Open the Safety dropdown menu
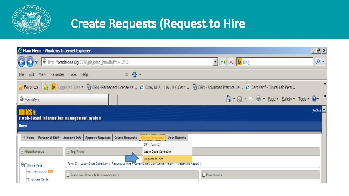Image resolution: width=349 pixels, height=196 pixels. pyautogui.click(x=288, y=99)
